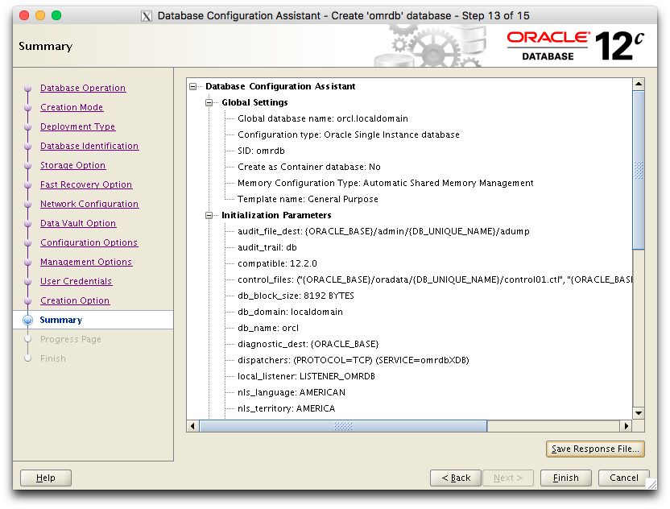Select the db_name: orcl row
670x509 pixels.
click(x=268, y=329)
